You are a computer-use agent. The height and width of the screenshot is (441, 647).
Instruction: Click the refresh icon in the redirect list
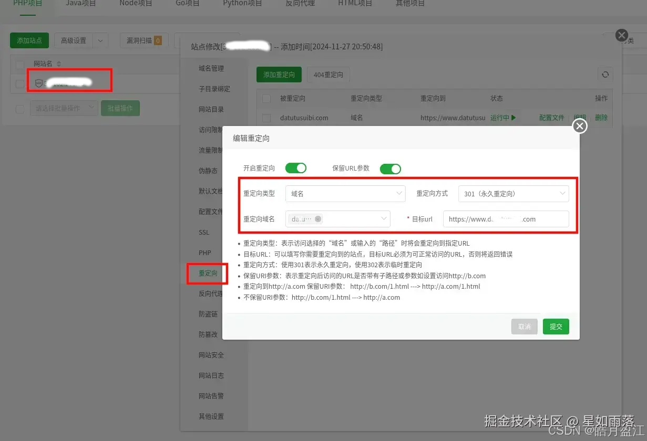(x=605, y=75)
